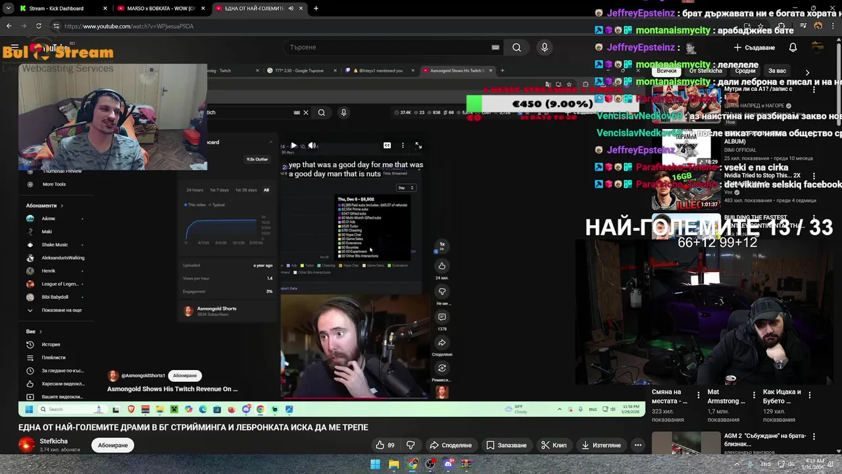Select the Сродни filter chip

[x=745, y=70]
